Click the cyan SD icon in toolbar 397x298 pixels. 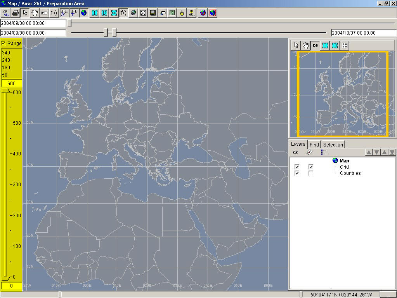[x=114, y=13]
